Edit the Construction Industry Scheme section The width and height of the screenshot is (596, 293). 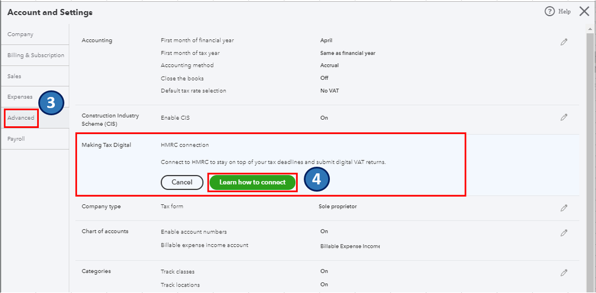coord(564,117)
